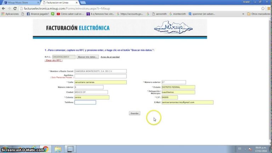The width and height of the screenshot is (272, 153).
Task: Open a new tab with the new-tab button
Action: 83,2
